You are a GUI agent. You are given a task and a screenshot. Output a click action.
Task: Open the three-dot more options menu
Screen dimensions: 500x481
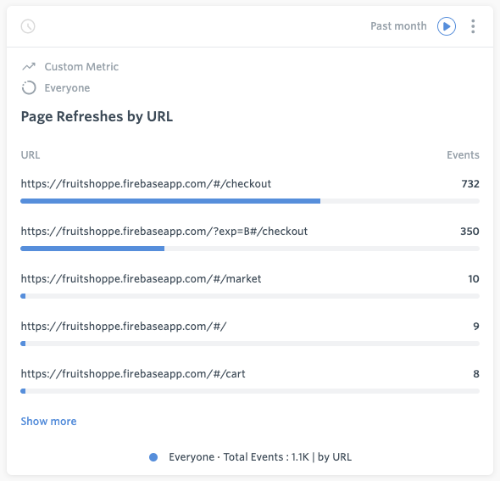(x=473, y=26)
